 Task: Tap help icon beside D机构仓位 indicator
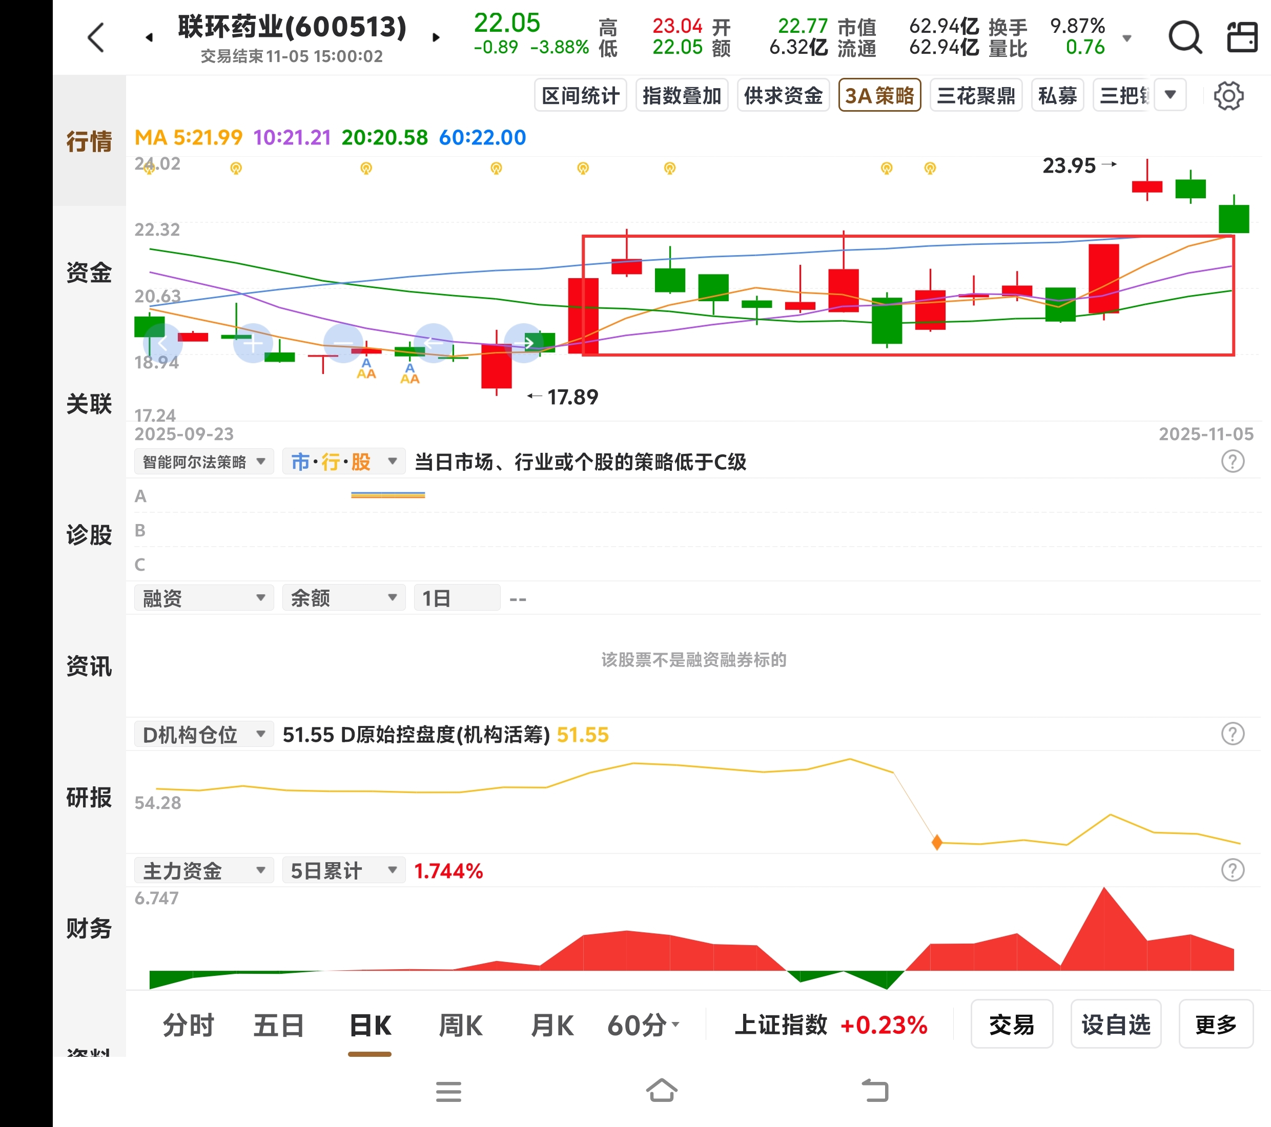(1233, 734)
